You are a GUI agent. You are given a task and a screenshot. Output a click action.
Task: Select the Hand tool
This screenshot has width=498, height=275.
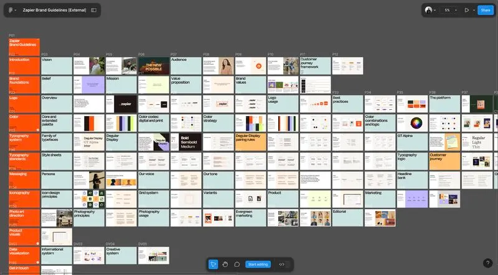pyautogui.click(x=225, y=264)
